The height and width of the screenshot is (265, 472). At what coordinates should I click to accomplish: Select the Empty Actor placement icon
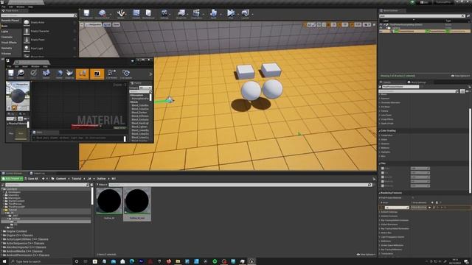[27, 23]
